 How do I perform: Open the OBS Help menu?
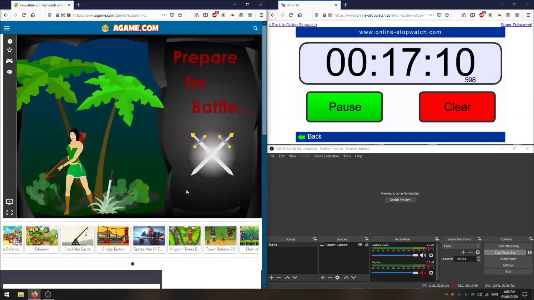coord(358,156)
